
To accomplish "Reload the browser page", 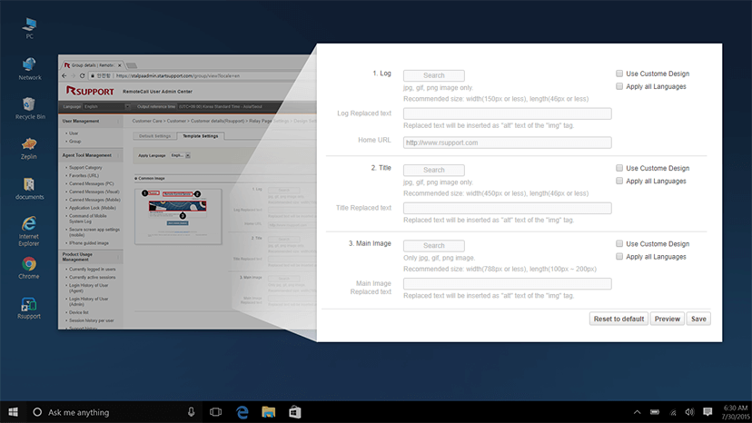I will coord(82,75).
